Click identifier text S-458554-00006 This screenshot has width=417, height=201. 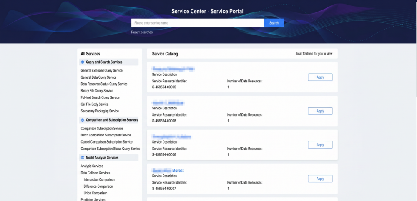pos(164,154)
